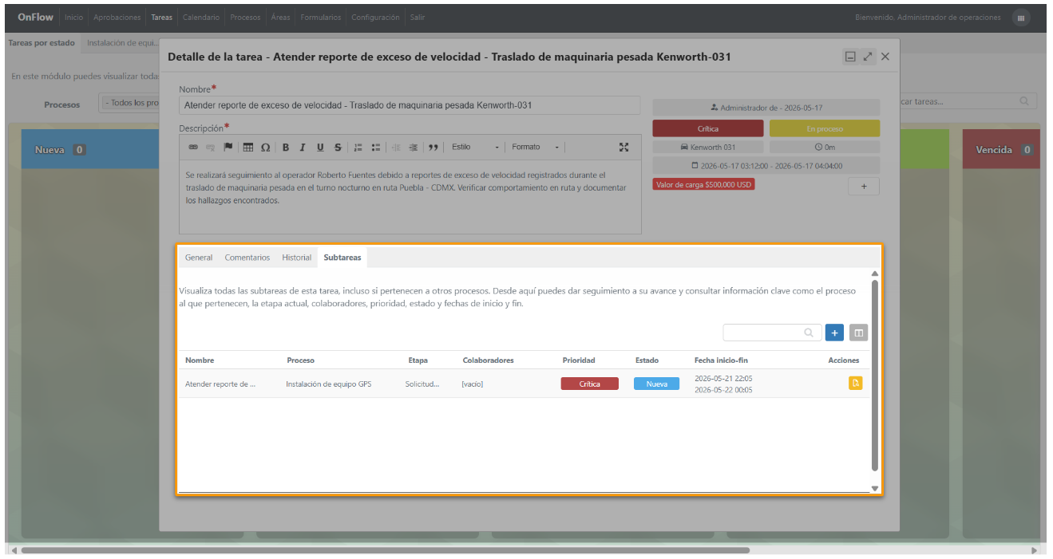Apply block quote formatting
This screenshot has height=559, width=1053.
tap(433, 148)
